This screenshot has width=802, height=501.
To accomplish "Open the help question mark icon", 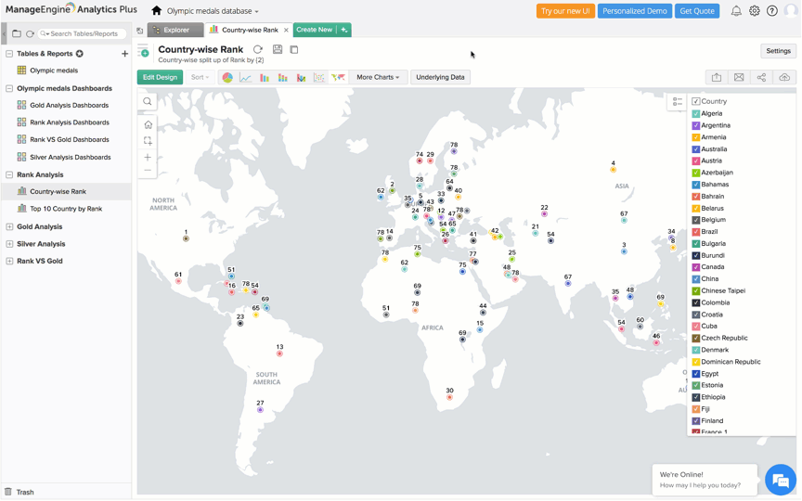I will (772, 11).
